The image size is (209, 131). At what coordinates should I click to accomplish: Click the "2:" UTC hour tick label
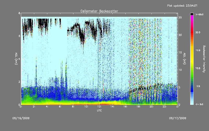(34, 107)
